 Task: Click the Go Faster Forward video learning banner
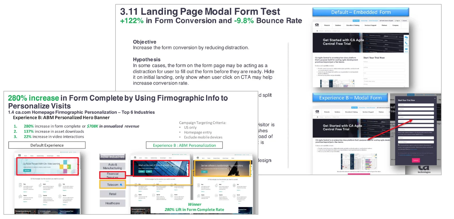tap(47, 166)
